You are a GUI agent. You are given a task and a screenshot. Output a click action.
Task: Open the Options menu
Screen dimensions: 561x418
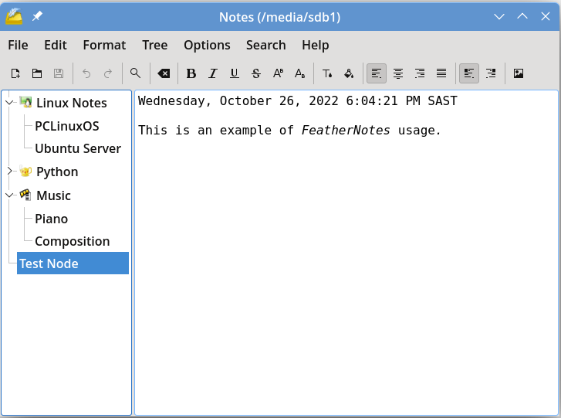pyautogui.click(x=207, y=45)
